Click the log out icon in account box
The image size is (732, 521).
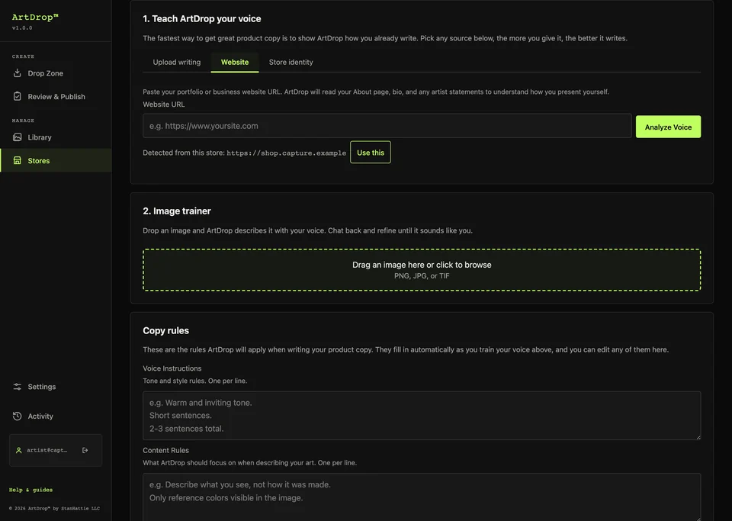[x=85, y=450]
